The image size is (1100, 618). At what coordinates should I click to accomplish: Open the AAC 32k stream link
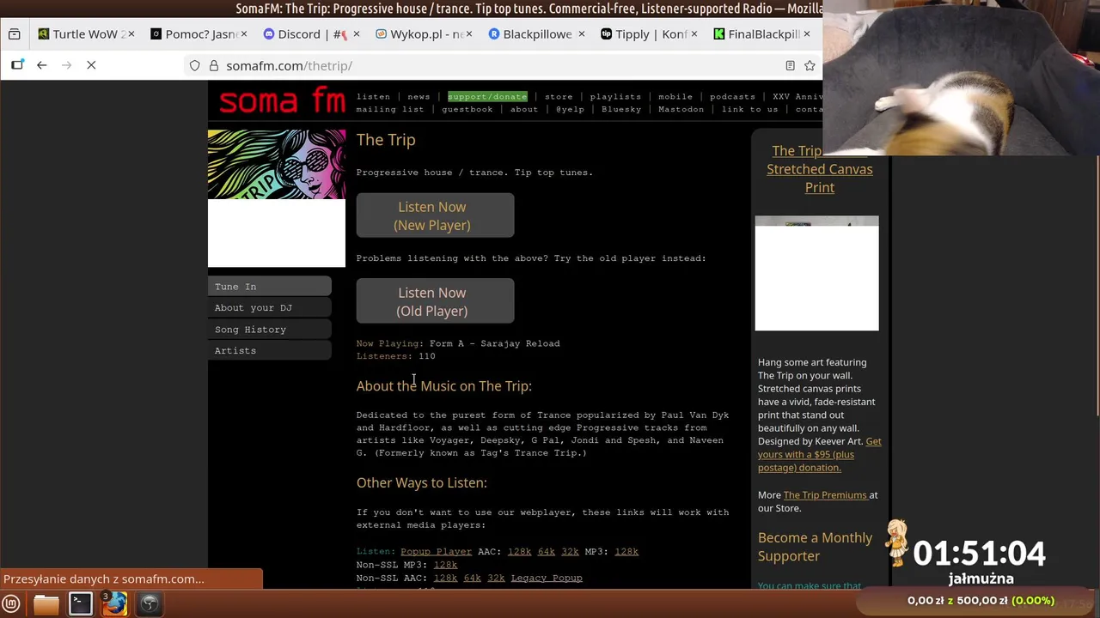(570, 552)
